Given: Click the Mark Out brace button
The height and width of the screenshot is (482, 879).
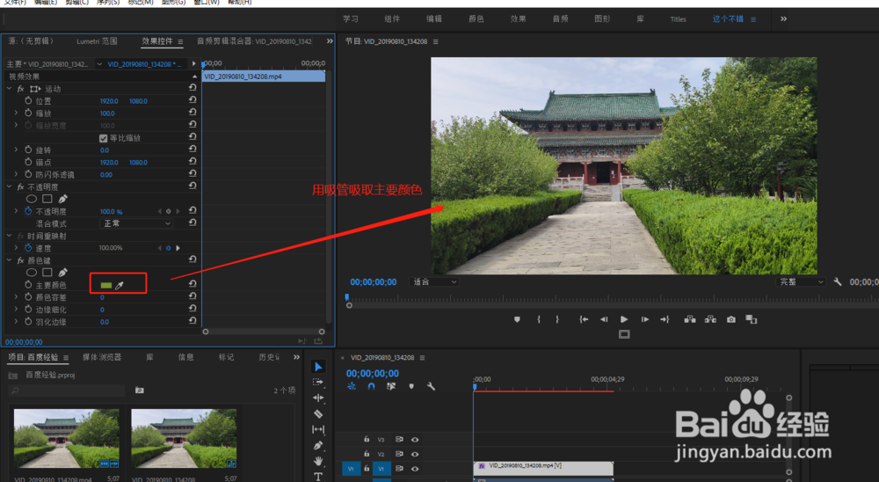Looking at the screenshot, I should point(557,319).
